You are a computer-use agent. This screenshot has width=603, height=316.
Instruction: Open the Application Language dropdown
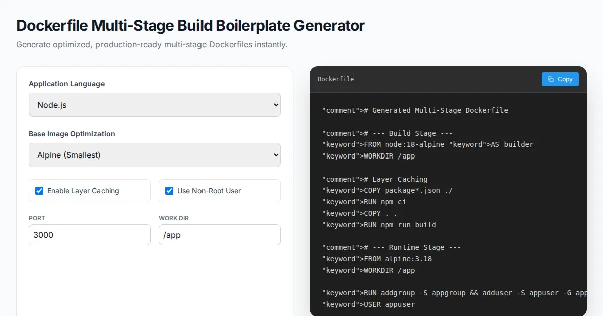click(x=154, y=105)
